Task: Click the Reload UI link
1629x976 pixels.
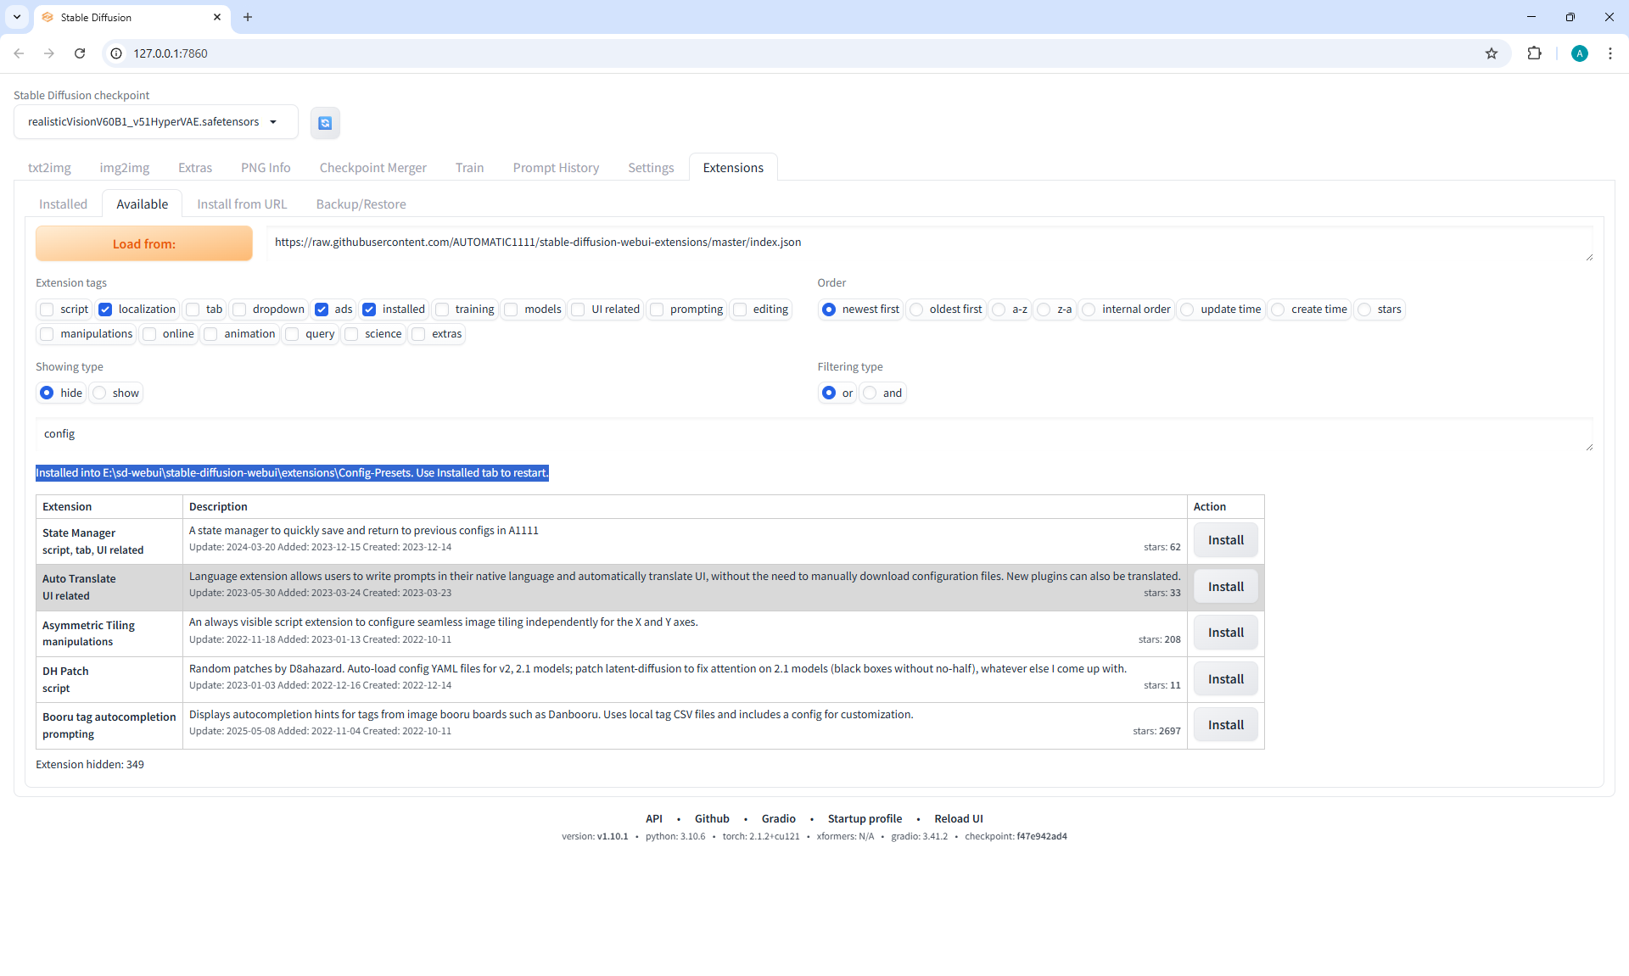Action: click(958, 818)
